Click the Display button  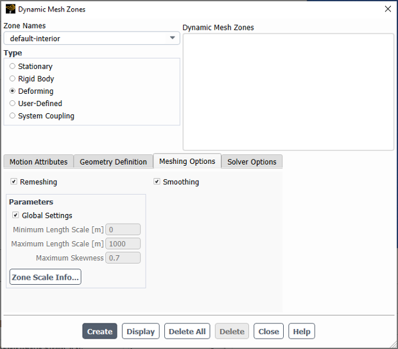pos(141,331)
